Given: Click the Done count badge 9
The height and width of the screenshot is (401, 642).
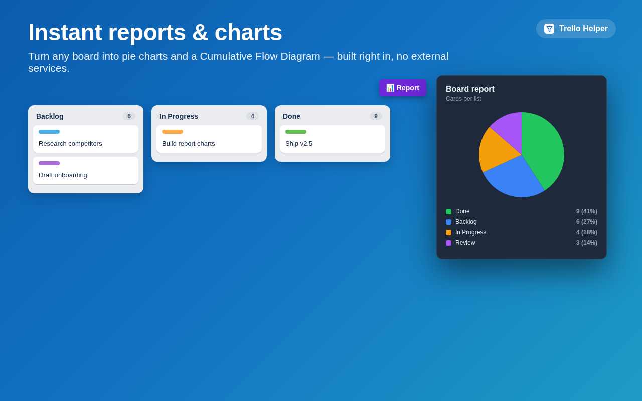Looking at the screenshot, I should click(x=376, y=116).
